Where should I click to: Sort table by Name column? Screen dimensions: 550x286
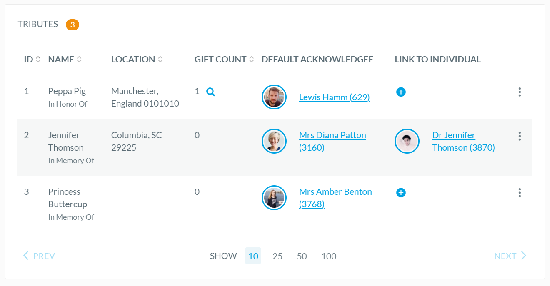coord(65,60)
